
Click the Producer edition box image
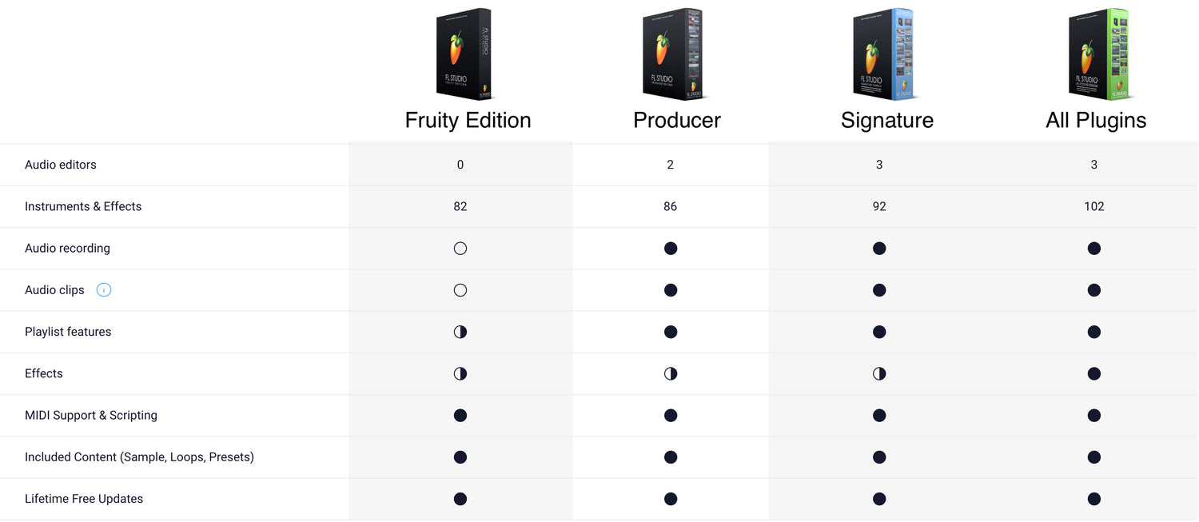[672, 54]
